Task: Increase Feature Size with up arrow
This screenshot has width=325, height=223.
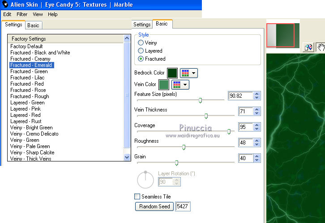Action: pyautogui.click(x=257, y=94)
